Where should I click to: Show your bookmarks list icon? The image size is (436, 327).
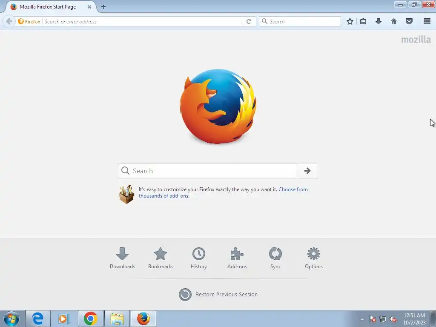[363, 21]
